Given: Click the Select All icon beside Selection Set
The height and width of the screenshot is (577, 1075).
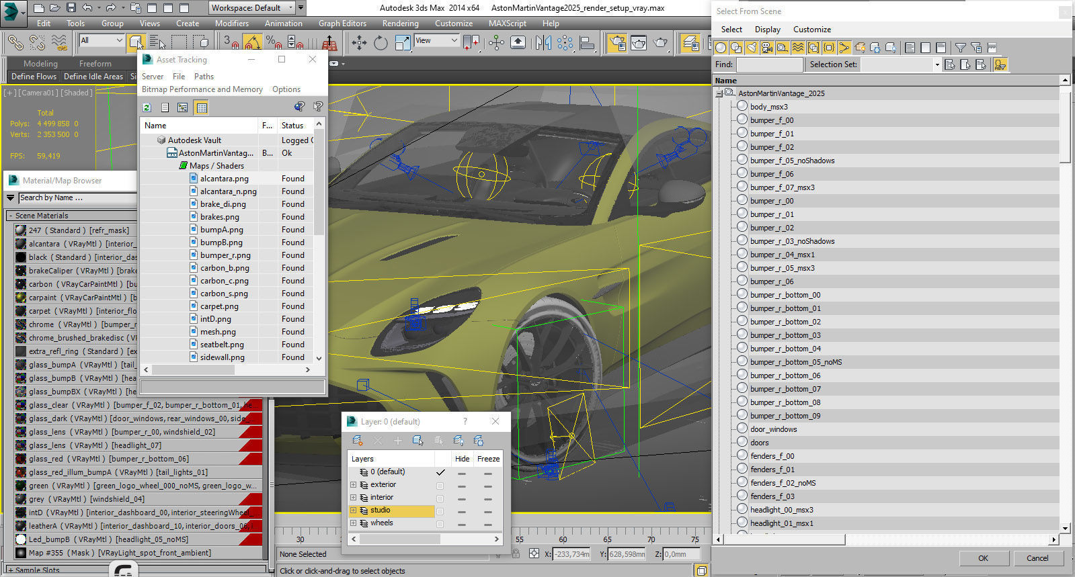Looking at the screenshot, I should [x=950, y=64].
